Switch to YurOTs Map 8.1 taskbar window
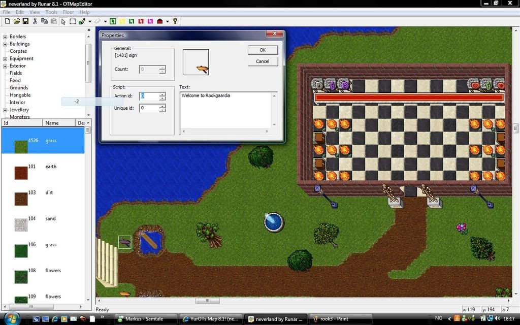Viewport: 520px width, 325px height. [211, 319]
